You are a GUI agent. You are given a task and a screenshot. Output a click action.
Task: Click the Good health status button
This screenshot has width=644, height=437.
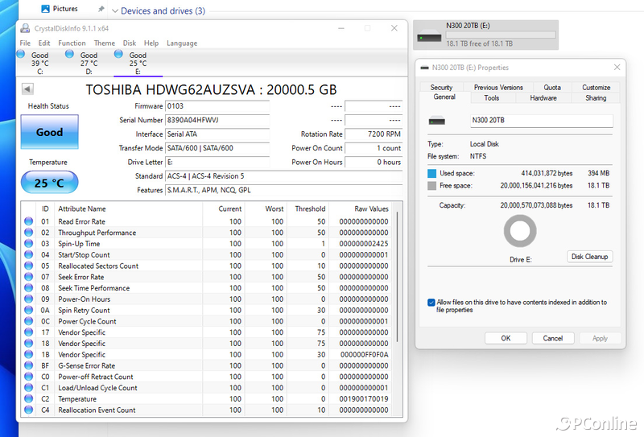click(49, 132)
